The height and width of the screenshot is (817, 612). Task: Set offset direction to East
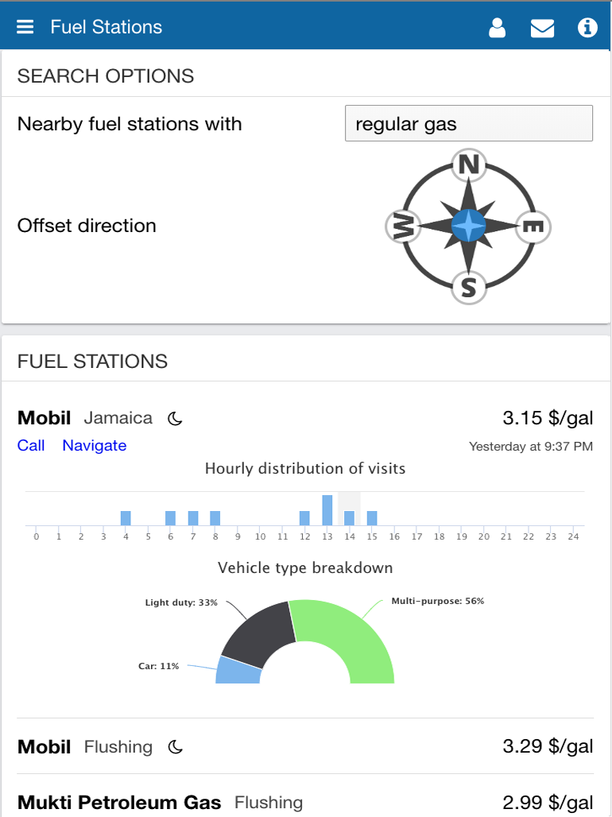click(533, 227)
